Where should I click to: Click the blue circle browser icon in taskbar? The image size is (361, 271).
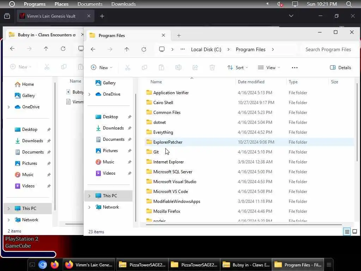coord(43,265)
